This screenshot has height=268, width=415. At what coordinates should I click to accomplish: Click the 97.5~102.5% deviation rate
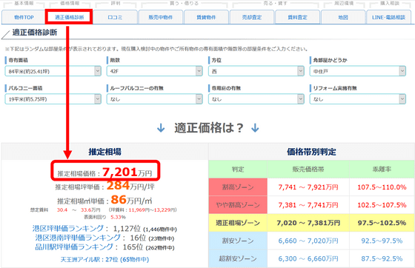[382, 223]
